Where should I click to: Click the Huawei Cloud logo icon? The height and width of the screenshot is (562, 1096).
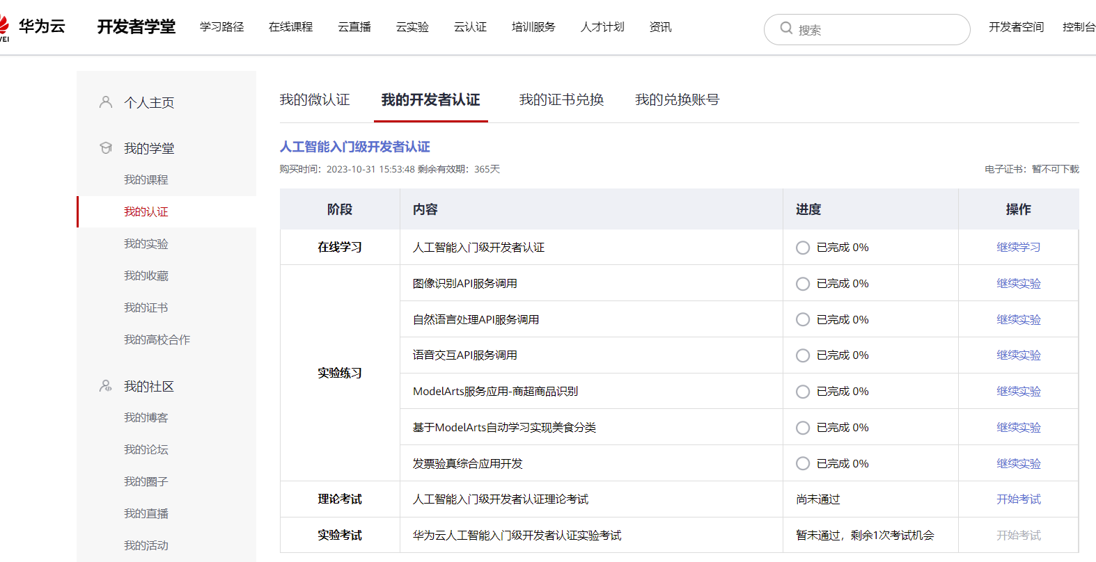click(4, 26)
